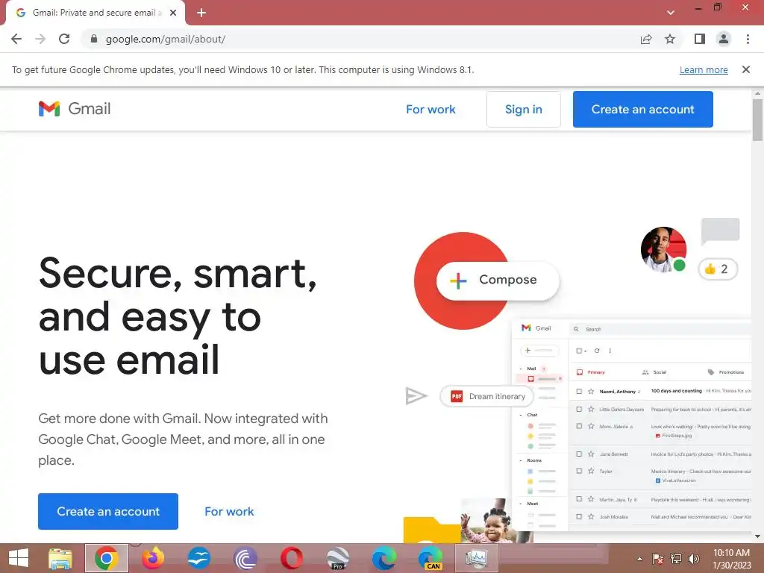Expand the tab search chevron
This screenshot has width=764, height=573.
coord(671,13)
